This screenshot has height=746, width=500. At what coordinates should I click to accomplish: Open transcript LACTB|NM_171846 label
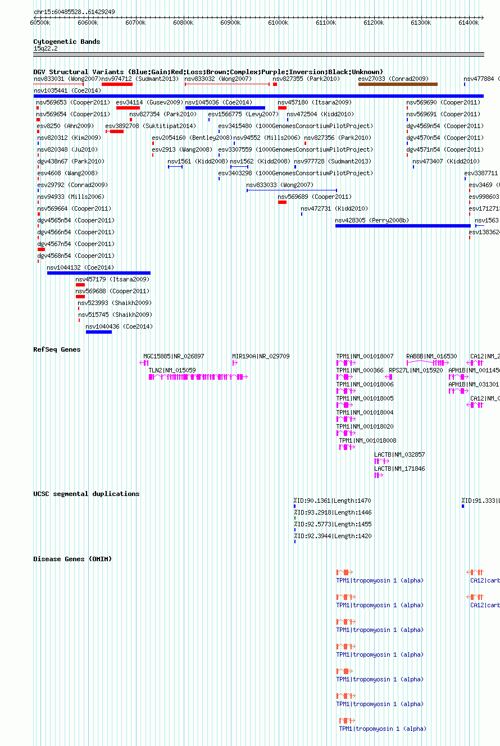[400, 469]
